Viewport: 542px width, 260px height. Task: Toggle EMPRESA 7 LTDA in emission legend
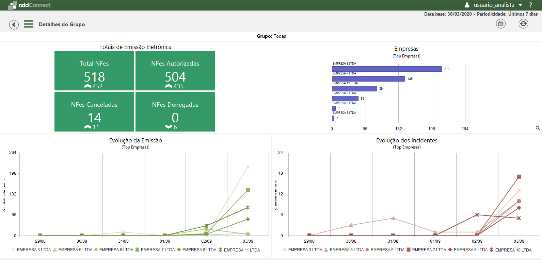click(155, 250)
